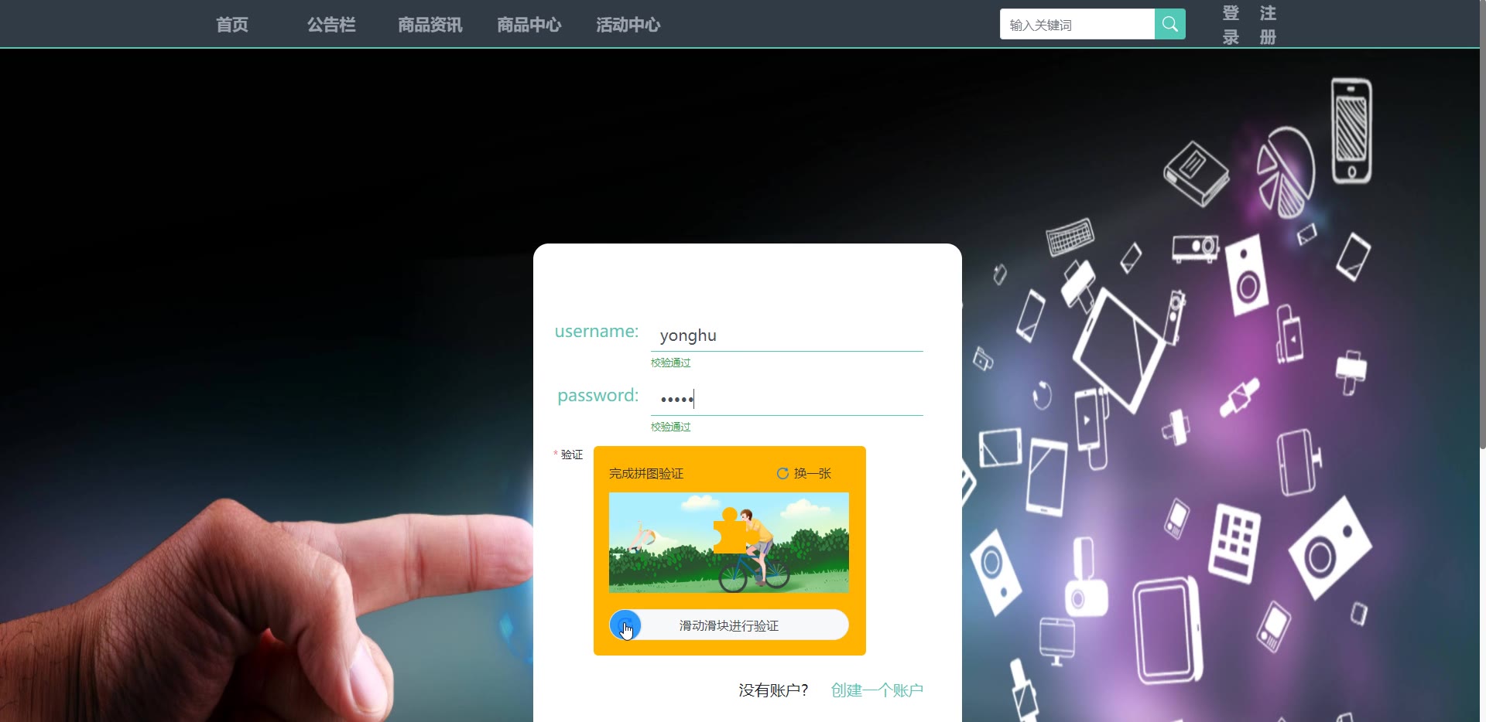Focus the username field containing yonghu
This screenshot has width=1486, height=722.
787,335
